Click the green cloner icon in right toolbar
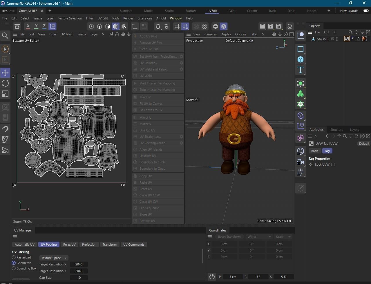This screenshot has width=371, height=284. [301, 94]
